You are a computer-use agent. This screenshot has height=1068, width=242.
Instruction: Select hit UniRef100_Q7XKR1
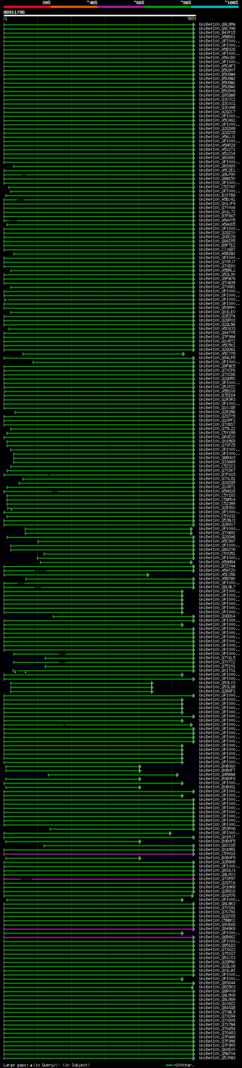click(x=217, y=287)
